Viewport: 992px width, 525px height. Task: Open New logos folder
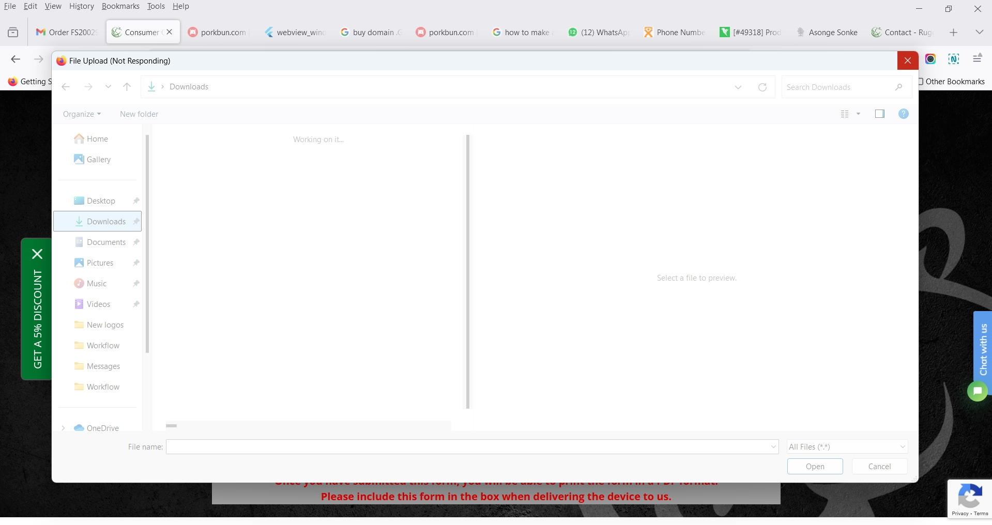click(97, 325)
